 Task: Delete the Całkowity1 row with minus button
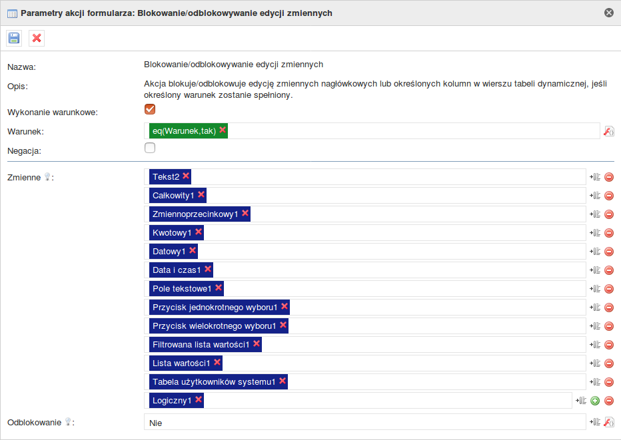tap(609, 196)
